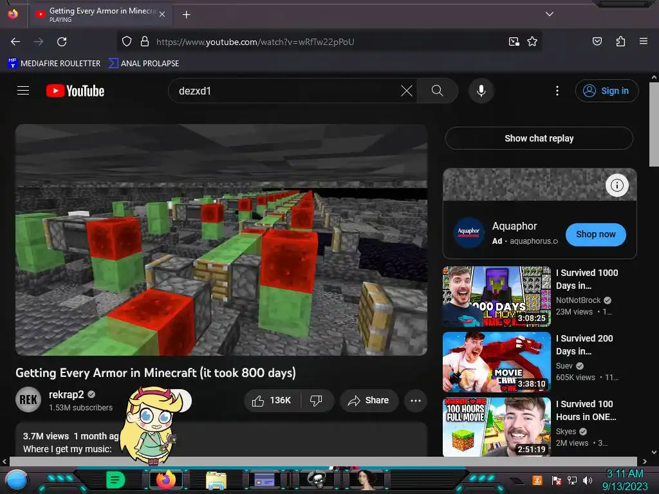Open the Suev channel name
659x494 pixels.
coord(564,366)
